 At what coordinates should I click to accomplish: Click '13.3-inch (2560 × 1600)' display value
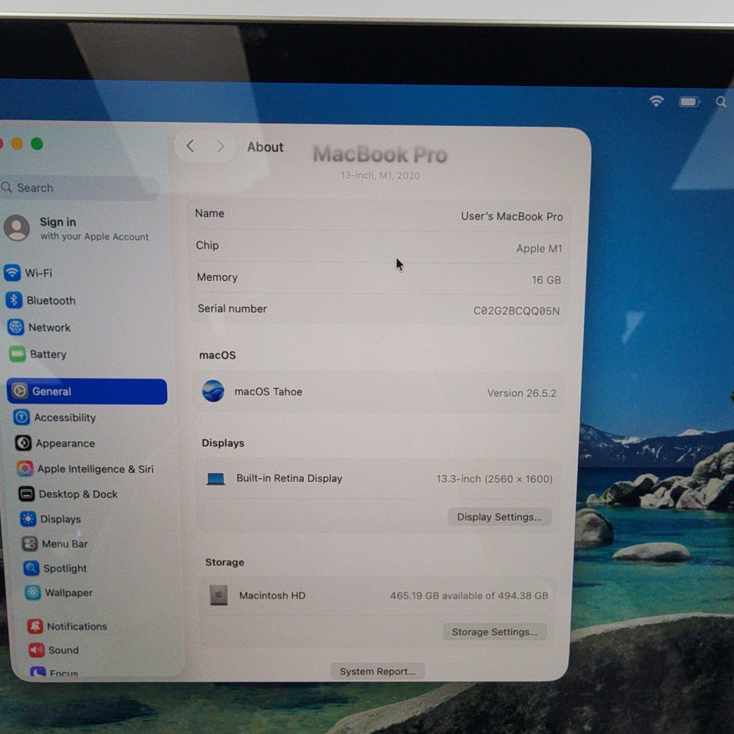[494, 479]
